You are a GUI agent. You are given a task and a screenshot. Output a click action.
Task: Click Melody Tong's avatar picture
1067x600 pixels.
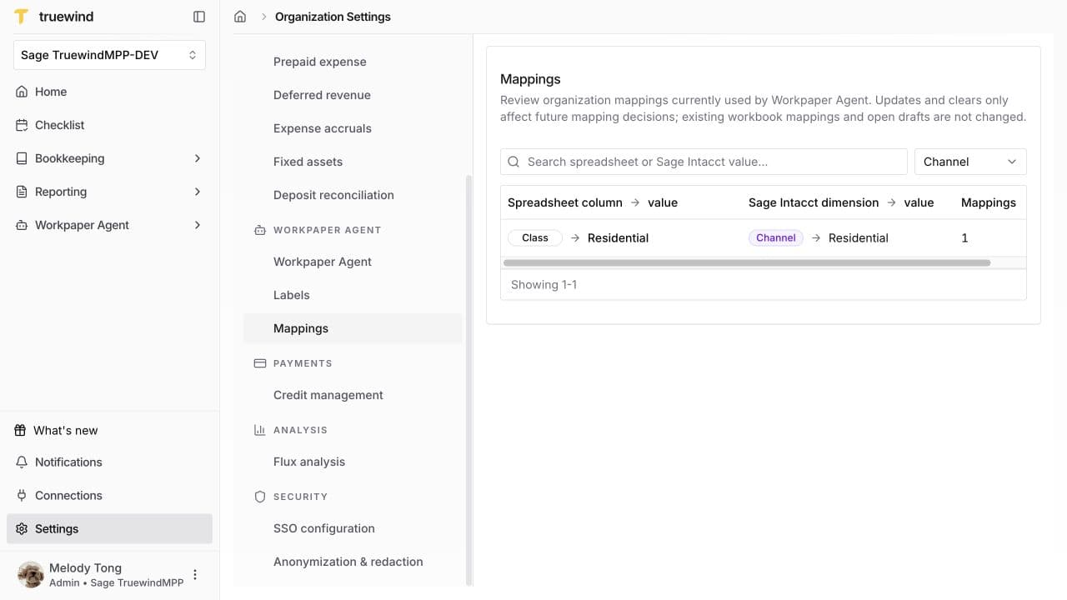pyautogui.click(x=31, y=574)
